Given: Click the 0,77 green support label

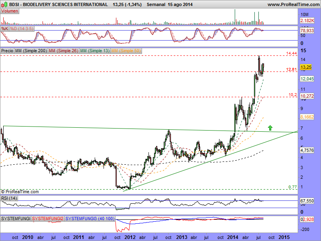Looking at the screenshot, I should (293, 187).
